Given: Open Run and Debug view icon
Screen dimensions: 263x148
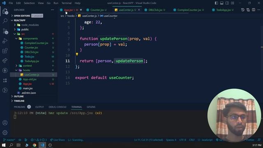Looking at the screenshot, I should tap(5, 41).
